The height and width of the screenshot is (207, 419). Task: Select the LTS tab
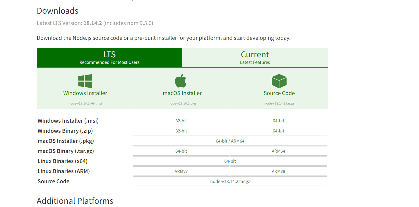click(x=109, y=57)
